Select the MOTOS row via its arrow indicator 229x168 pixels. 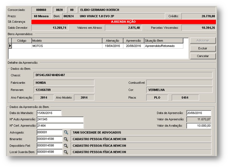[10, 46]
